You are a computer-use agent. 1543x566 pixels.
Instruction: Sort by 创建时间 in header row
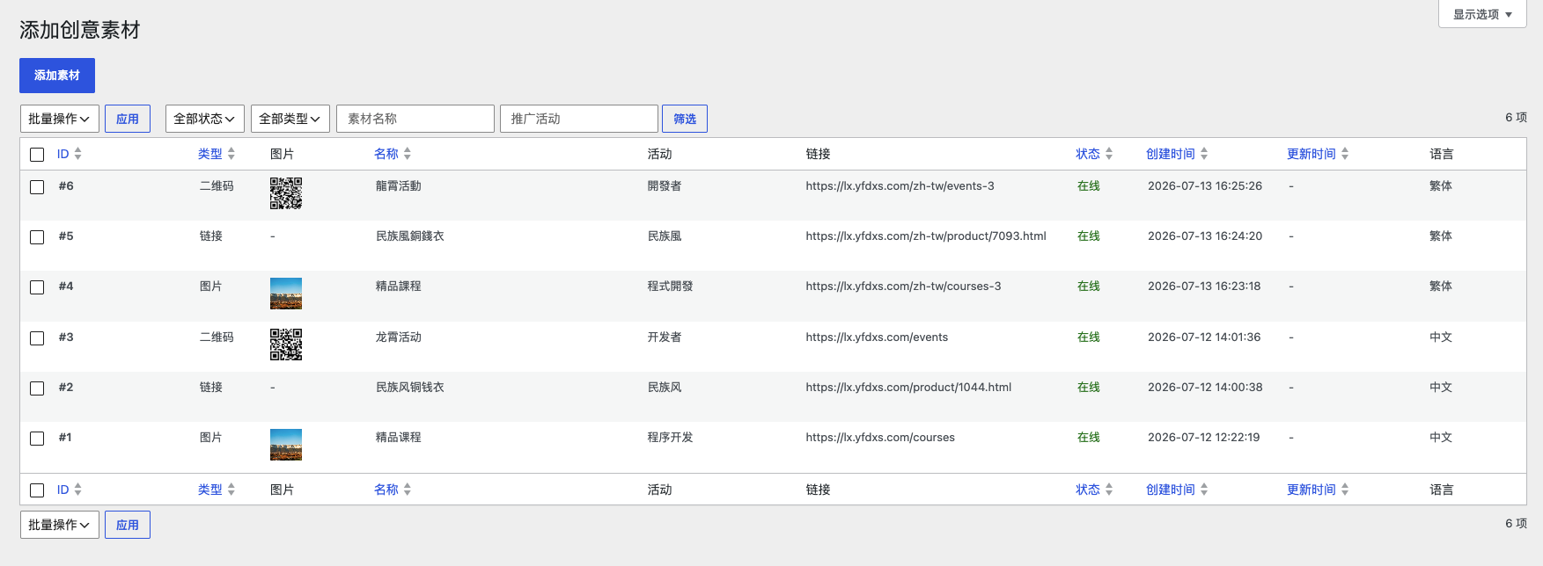1171,154
